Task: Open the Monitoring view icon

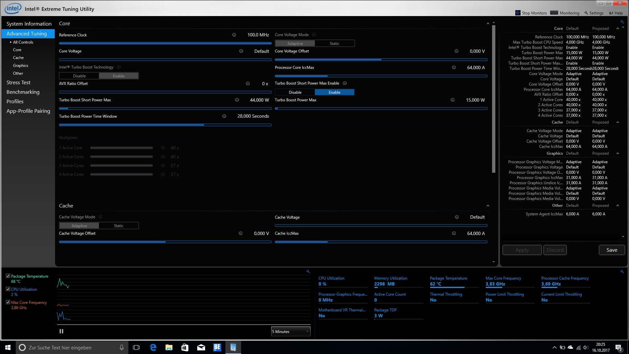Action: (554, 13)
